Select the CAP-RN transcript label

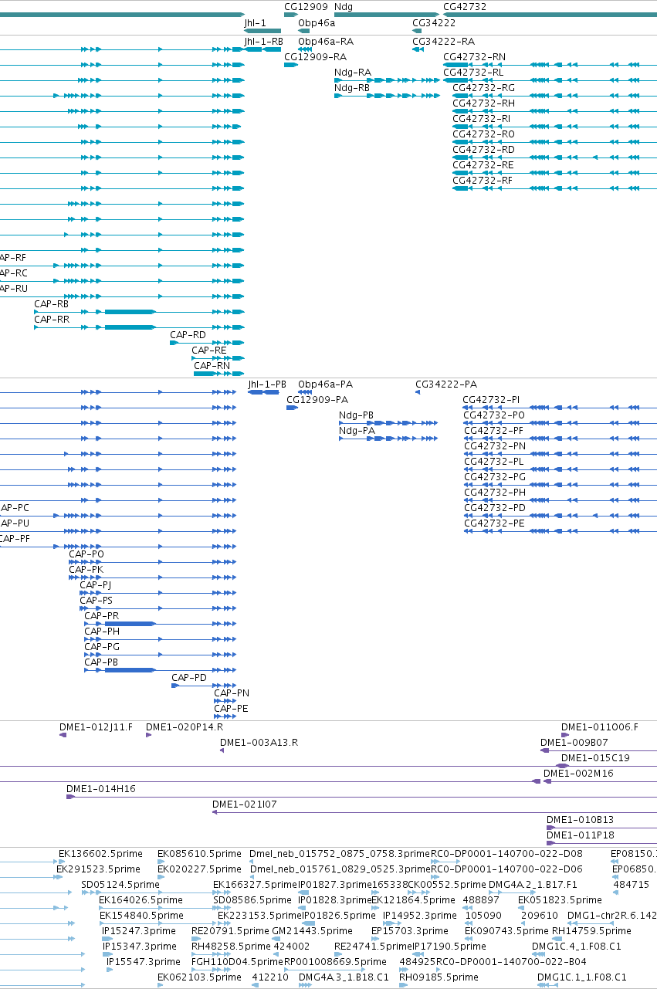point(212,365)
